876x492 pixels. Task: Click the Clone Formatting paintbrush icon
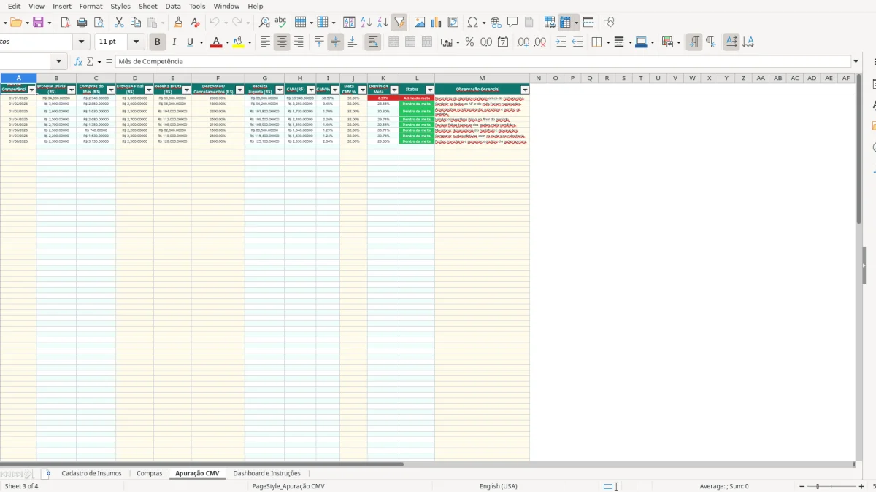point(178,23)
